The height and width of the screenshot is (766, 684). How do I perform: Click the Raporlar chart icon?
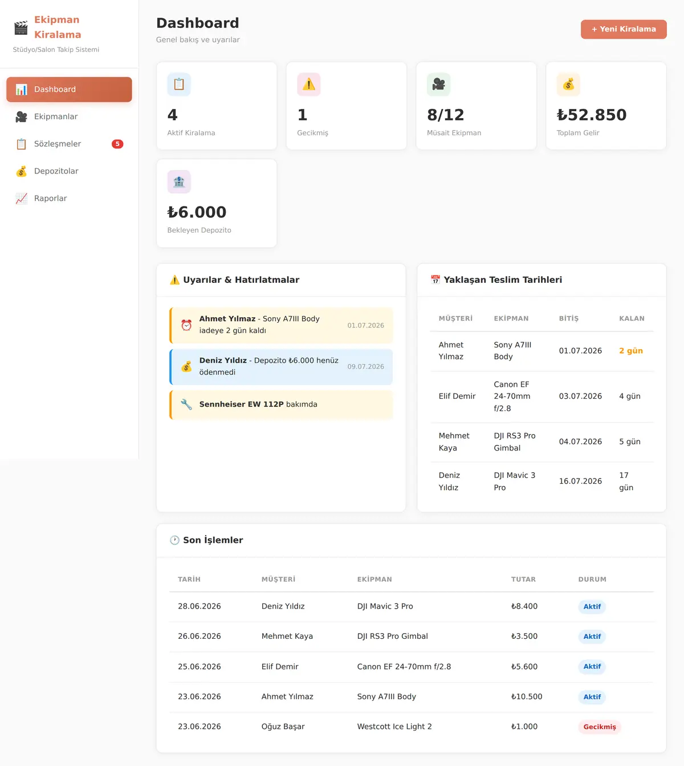[22, 198]
